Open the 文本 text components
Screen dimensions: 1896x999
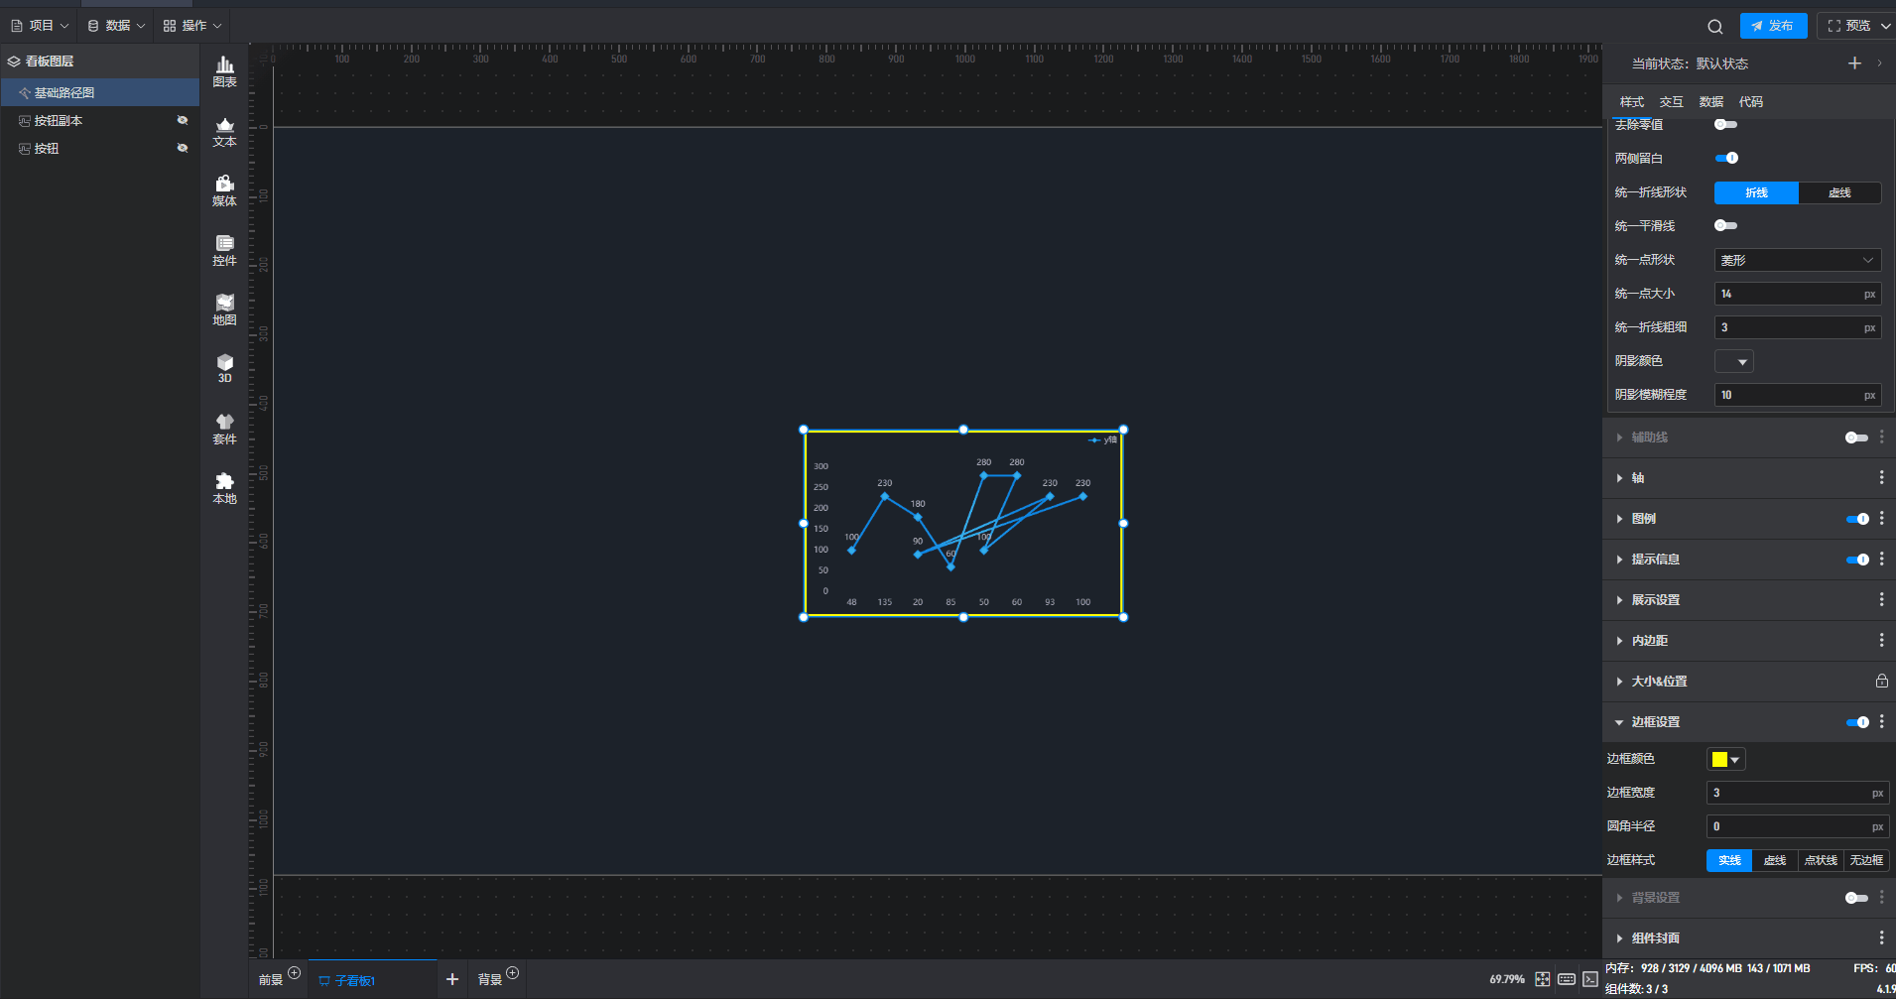[225, 131]
